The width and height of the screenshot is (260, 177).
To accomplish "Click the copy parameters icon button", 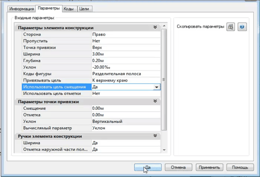I will coord(231,27).
